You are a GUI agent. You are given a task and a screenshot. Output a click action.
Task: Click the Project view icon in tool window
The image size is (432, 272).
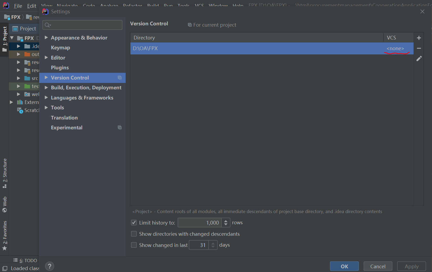tap(15, 29)
